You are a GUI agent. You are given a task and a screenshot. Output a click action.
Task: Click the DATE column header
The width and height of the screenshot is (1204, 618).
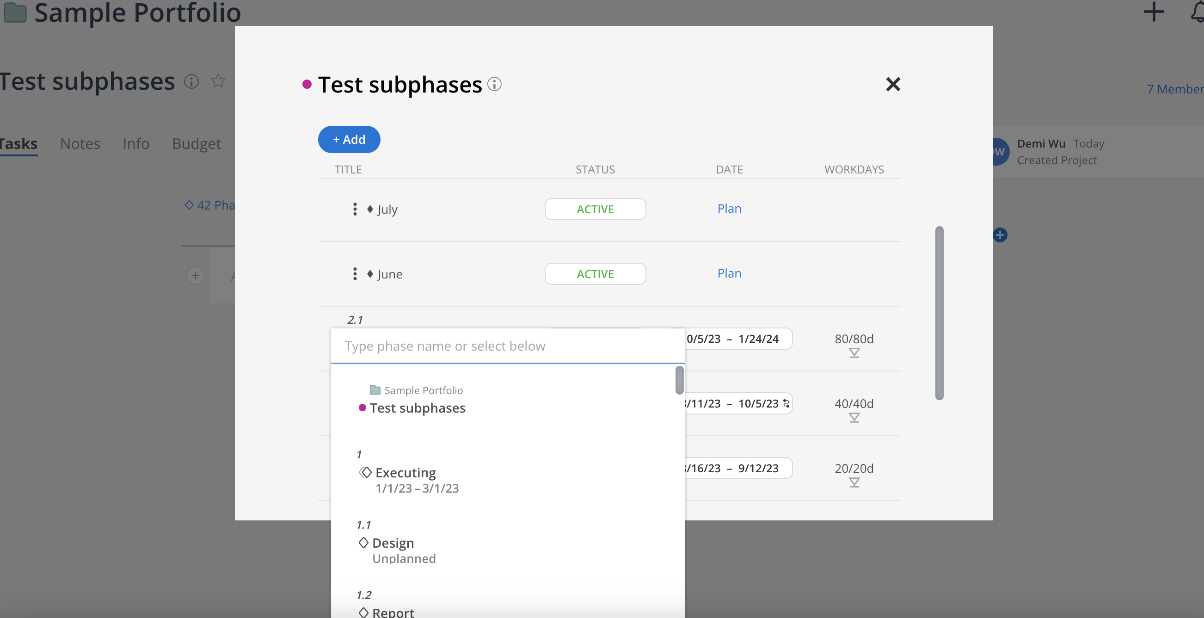click(x=729, y=169)
